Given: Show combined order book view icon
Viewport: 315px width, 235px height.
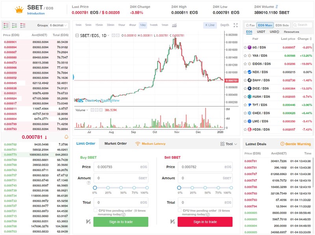Looking at the screenshot, I should click(x=6, y=25).
